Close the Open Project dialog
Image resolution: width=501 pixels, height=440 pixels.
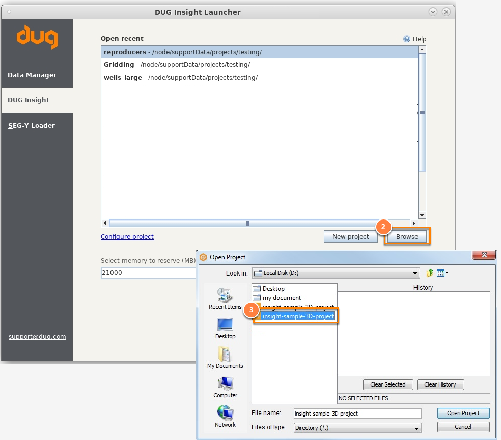coord(484,255)
